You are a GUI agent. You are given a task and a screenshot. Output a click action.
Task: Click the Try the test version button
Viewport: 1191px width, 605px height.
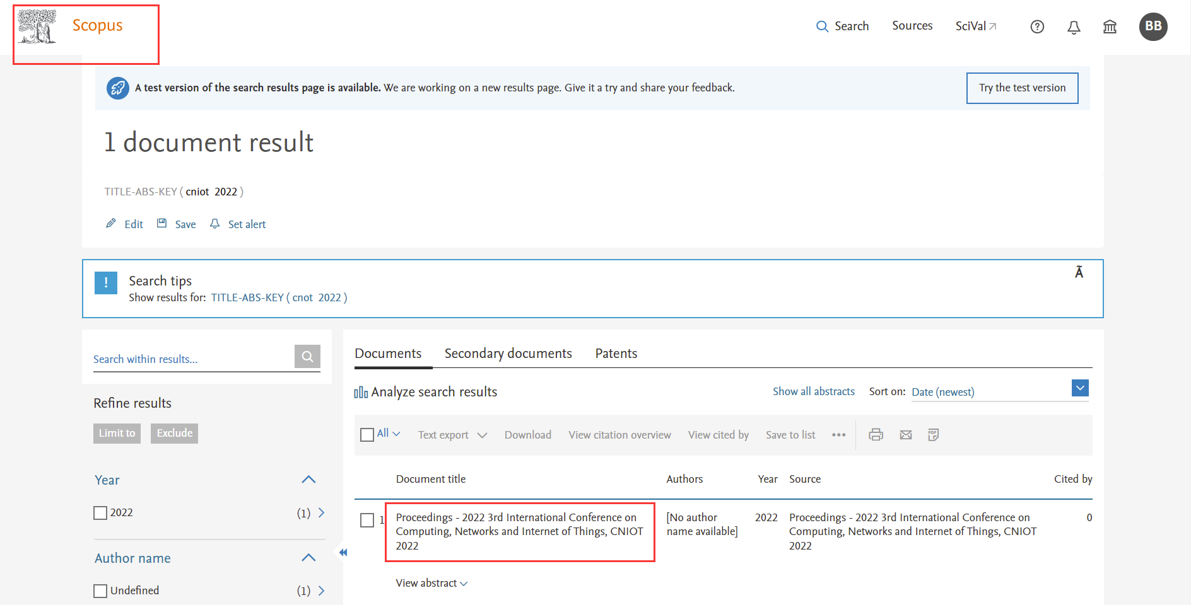[1022, 88]
